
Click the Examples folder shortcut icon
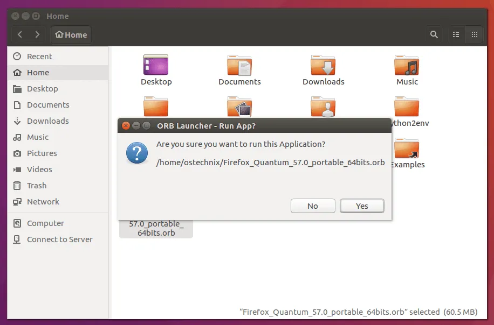(x=407, y=149)
